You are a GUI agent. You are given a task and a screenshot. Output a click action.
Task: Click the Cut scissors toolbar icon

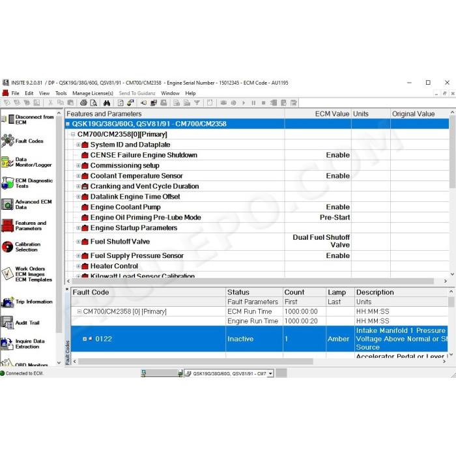click(x=50, y=103)
